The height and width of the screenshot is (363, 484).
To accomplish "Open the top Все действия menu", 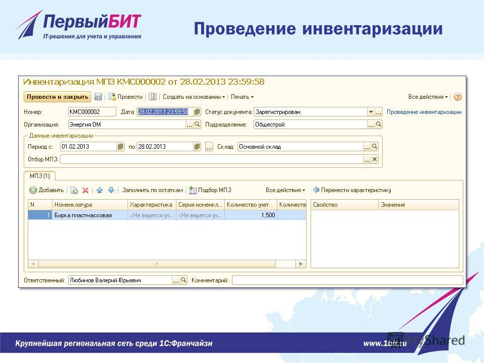I will [428, 97].
